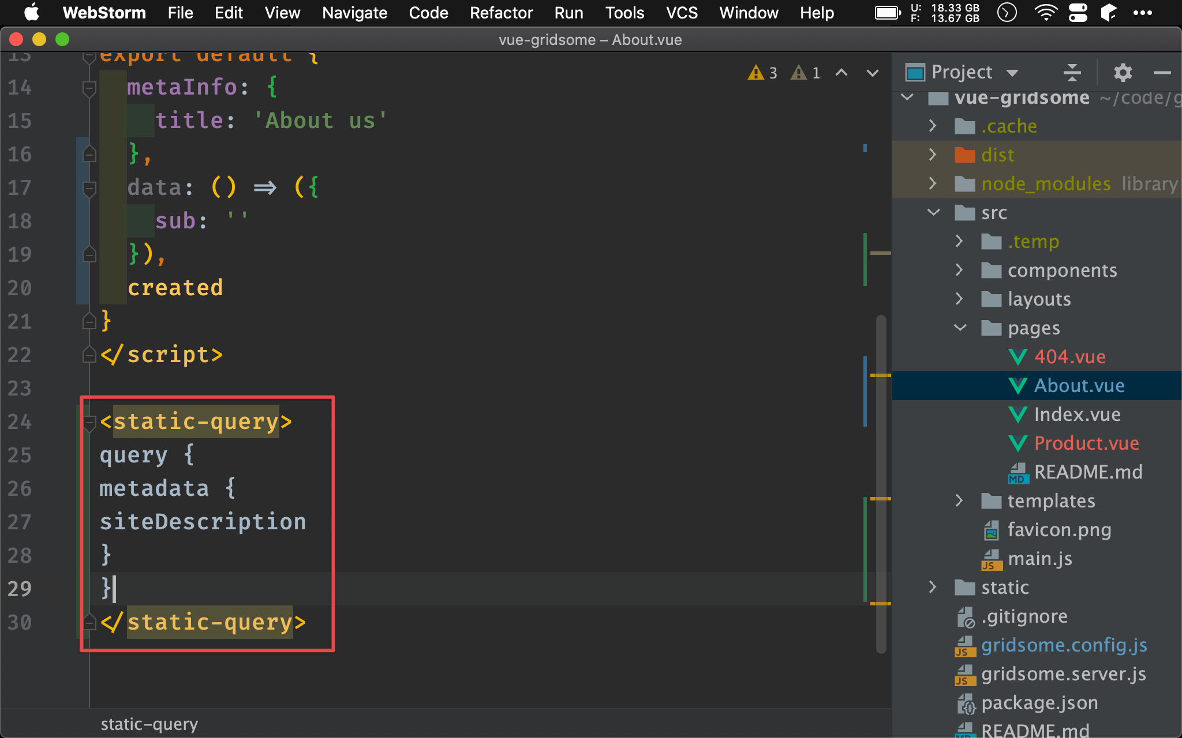This screenshot has width=1182, height=738.
Task: Expand the .cache folder
Action: point(933,126)
